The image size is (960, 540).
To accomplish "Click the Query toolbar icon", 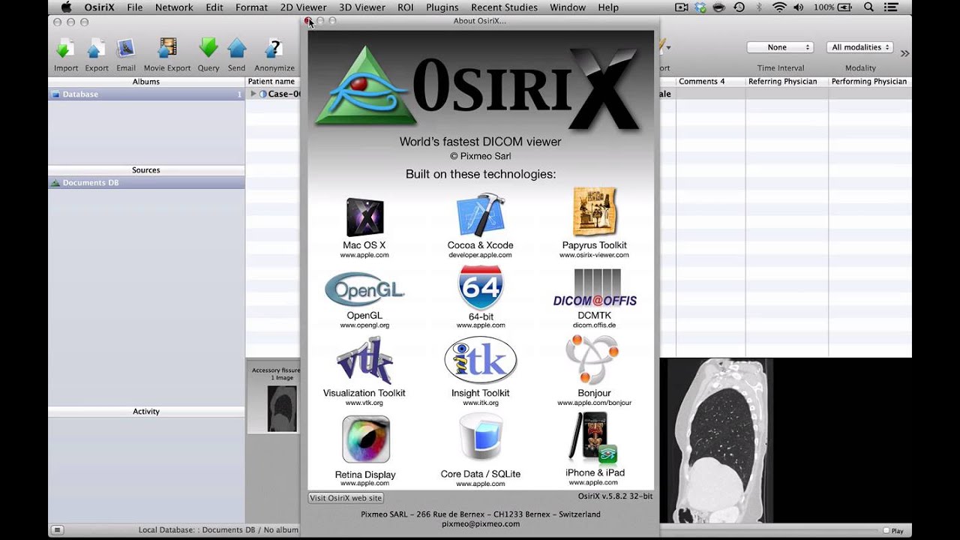I will click(208, 49).
